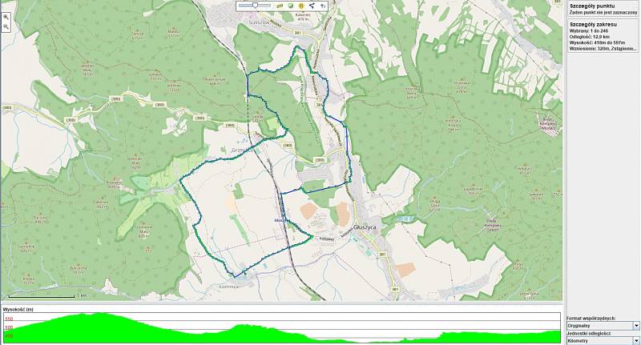Toggle the green map display icon
Image resolution: width=641 pixels, height=345 pixels.
pyautogui.click(x=290, y=6)
